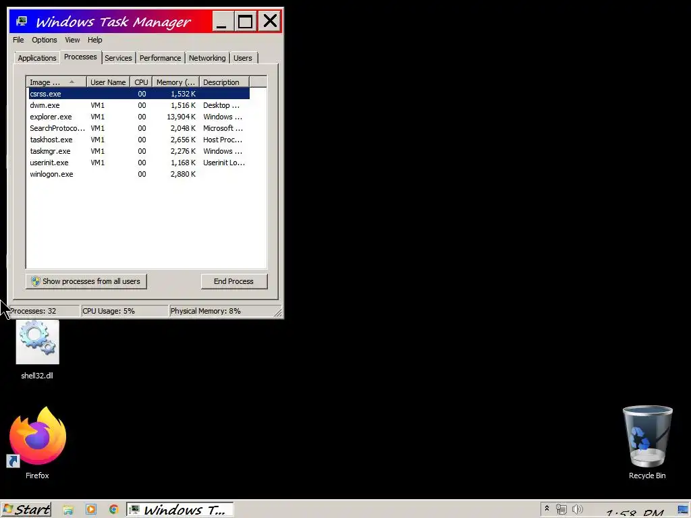Viewport: 691px width, 518px height.
Task: Click the 13,904 K memory value
Action: 181,117
